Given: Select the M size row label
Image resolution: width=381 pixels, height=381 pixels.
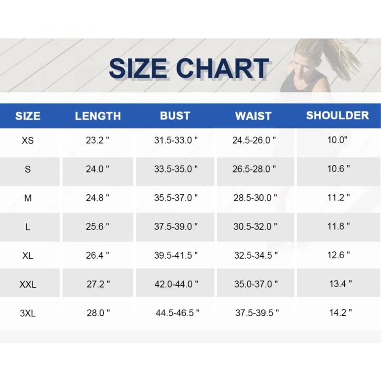Looking at the screenshot, I should 28,198.
